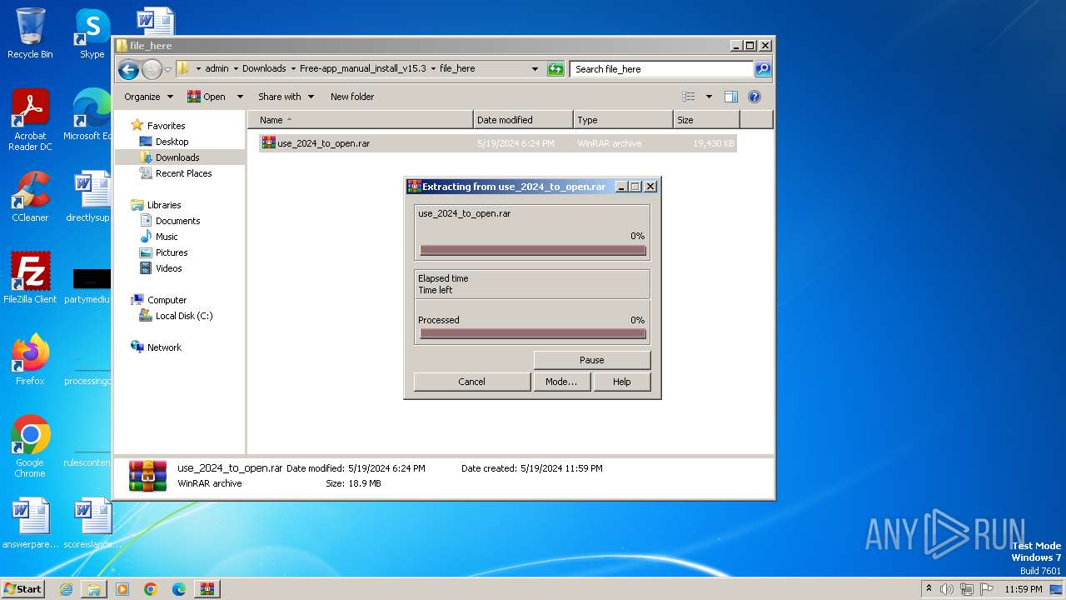Screen dimensions: 1066x600
Task: Open Recent Places in navigation pane
Action: coord(183,173)
